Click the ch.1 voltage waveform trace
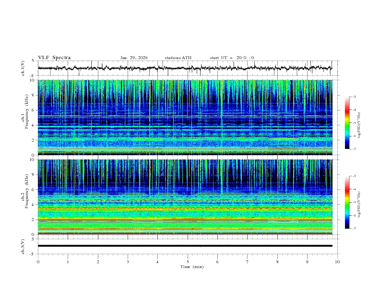 185,68
